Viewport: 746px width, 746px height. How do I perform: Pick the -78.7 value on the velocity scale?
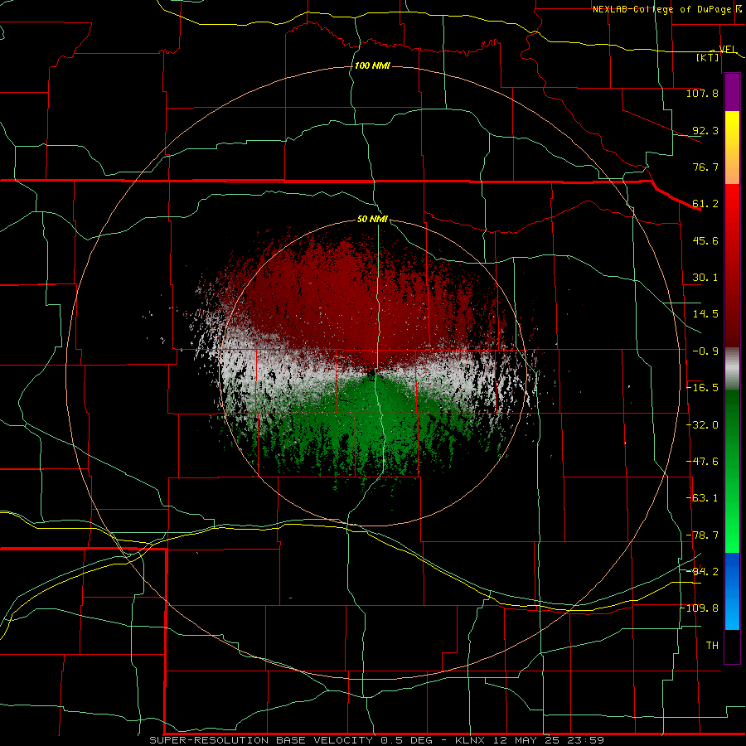(x=702, y=535)
